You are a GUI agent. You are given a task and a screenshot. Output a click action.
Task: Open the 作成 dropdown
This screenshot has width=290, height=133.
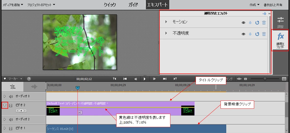click(254, 5)
